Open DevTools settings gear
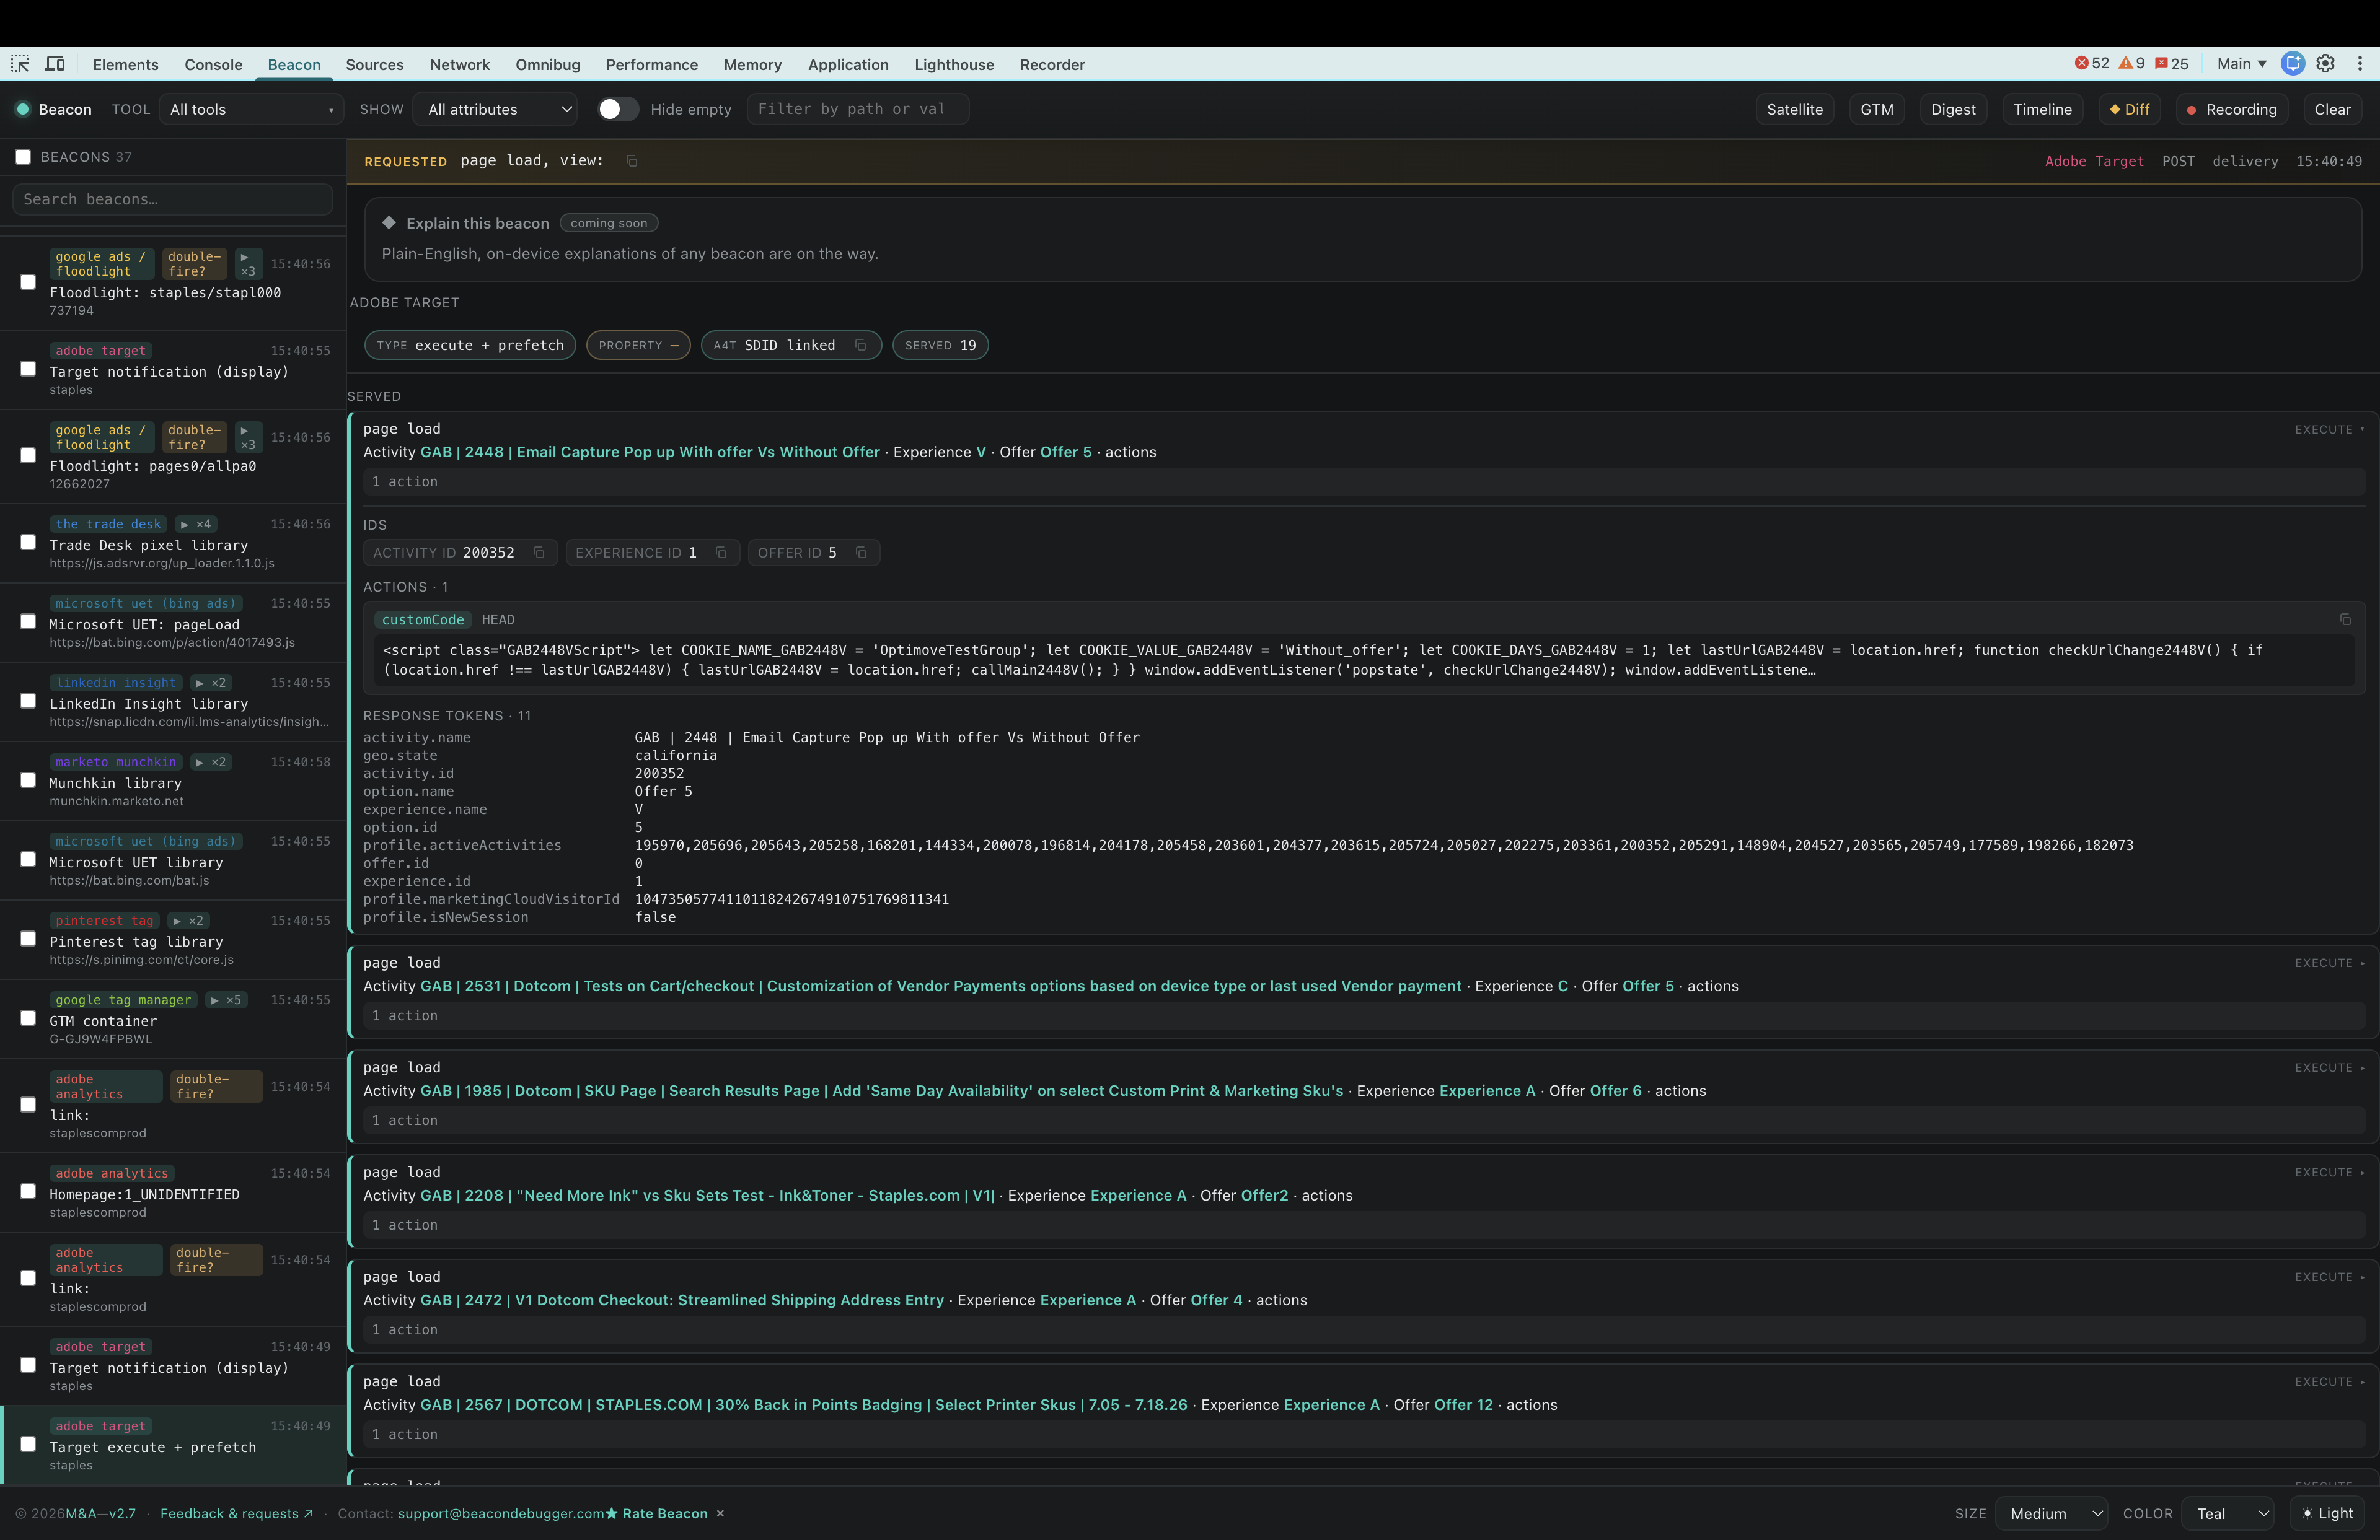The height and width of the screenshot is (1540, 2380). point(2326,64)
